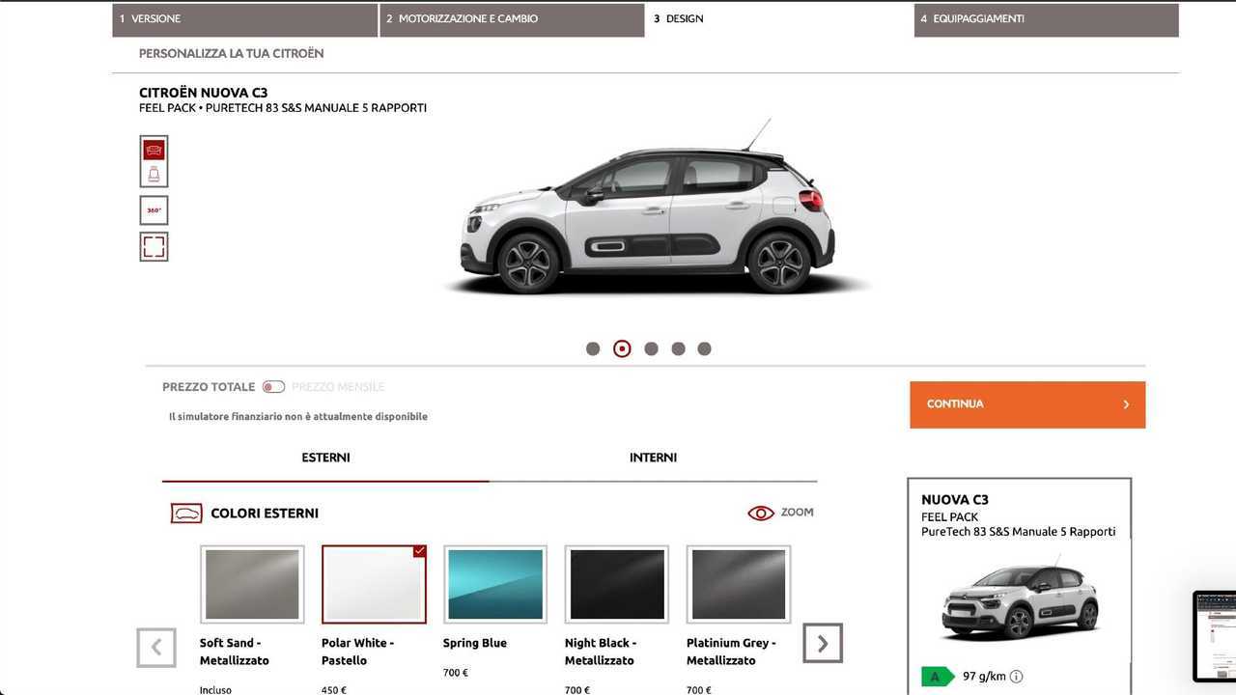Image resolution: width=1236 pixels, height=695 pixels.
Task: Go to step 2 Motorizzazione e Cambio
Action: 512,19
